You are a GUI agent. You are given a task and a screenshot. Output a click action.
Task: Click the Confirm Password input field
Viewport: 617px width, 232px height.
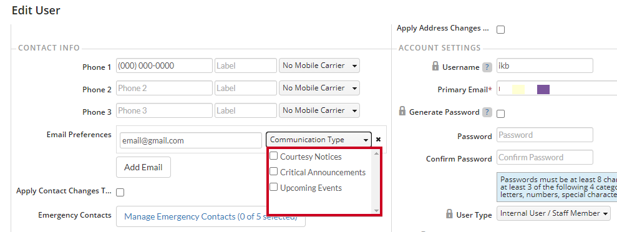click(x=545, y=157)
